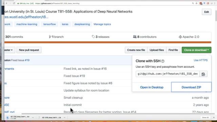
Task: Switch to Use HTTPS cloning
Action: click(200, 60)
